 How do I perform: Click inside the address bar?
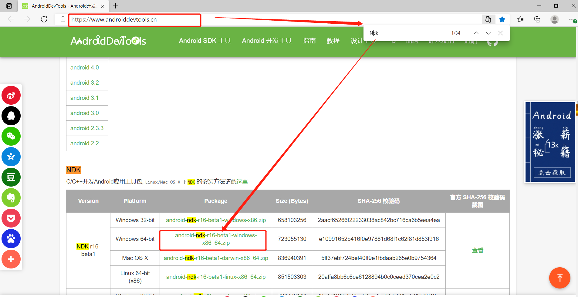pyautogui.click(x=134, y=19)
